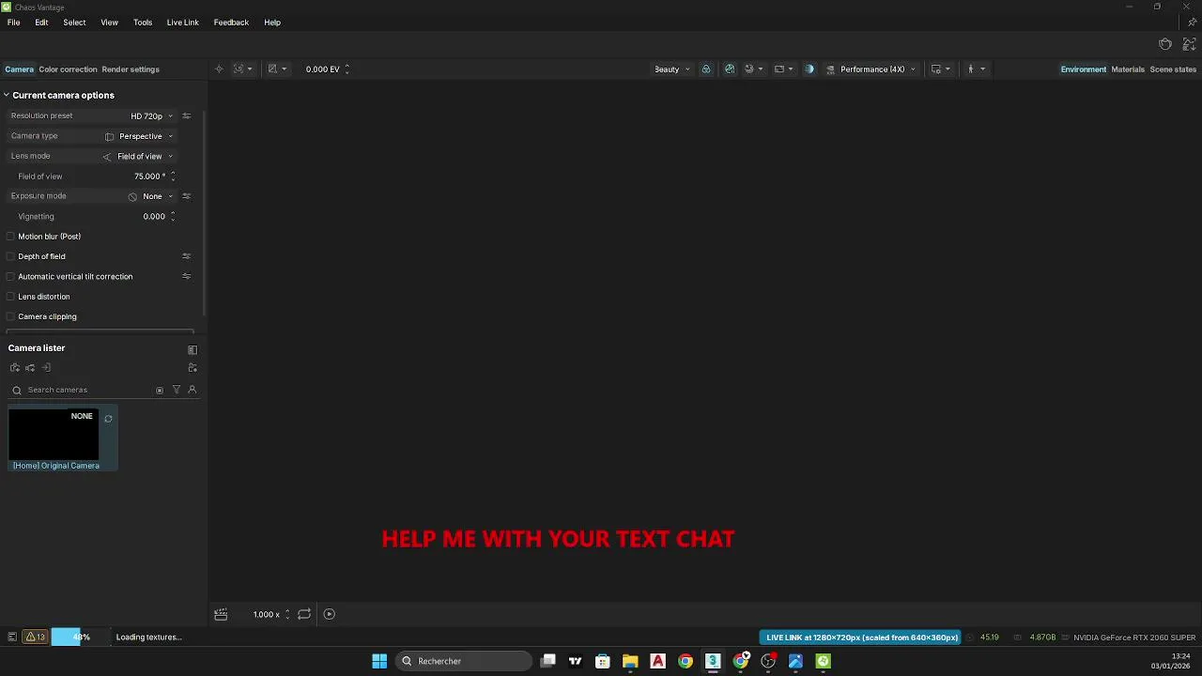Switch to the Color correction tab

coord(68,69)
